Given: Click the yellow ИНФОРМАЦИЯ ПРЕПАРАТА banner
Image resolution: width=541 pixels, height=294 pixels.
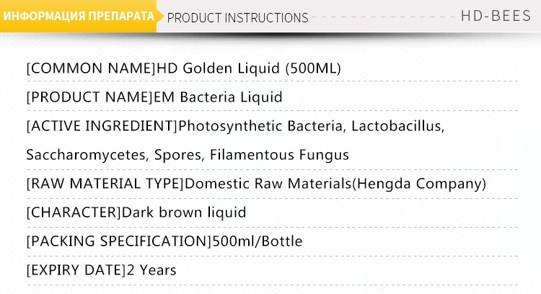Looking at the screenshot, I should (79, 17).
